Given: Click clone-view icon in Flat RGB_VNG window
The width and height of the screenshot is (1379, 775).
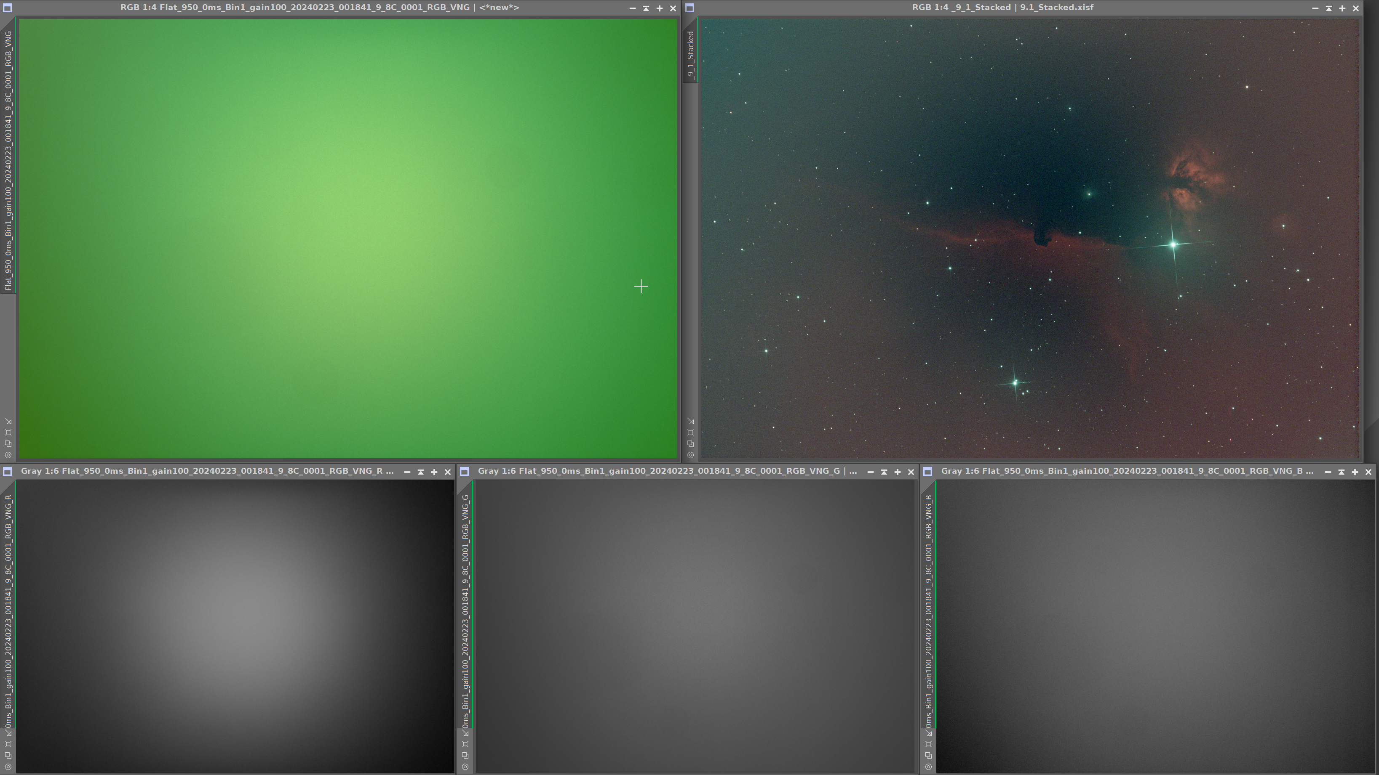Looking at the screenshot, I should [8, 443].
